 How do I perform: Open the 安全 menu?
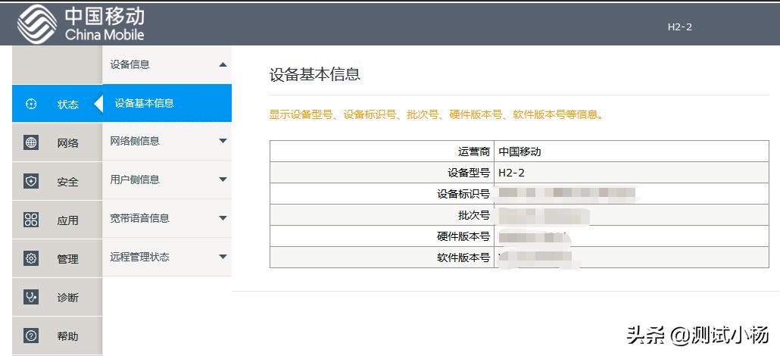click(x=58, y=181)
